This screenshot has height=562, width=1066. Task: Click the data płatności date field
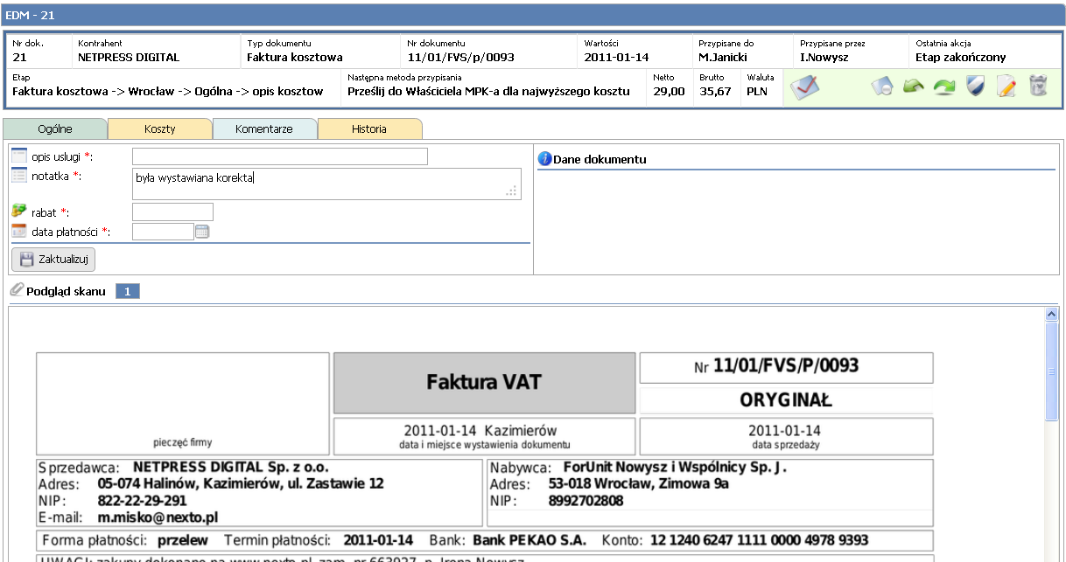pos(163,232)
